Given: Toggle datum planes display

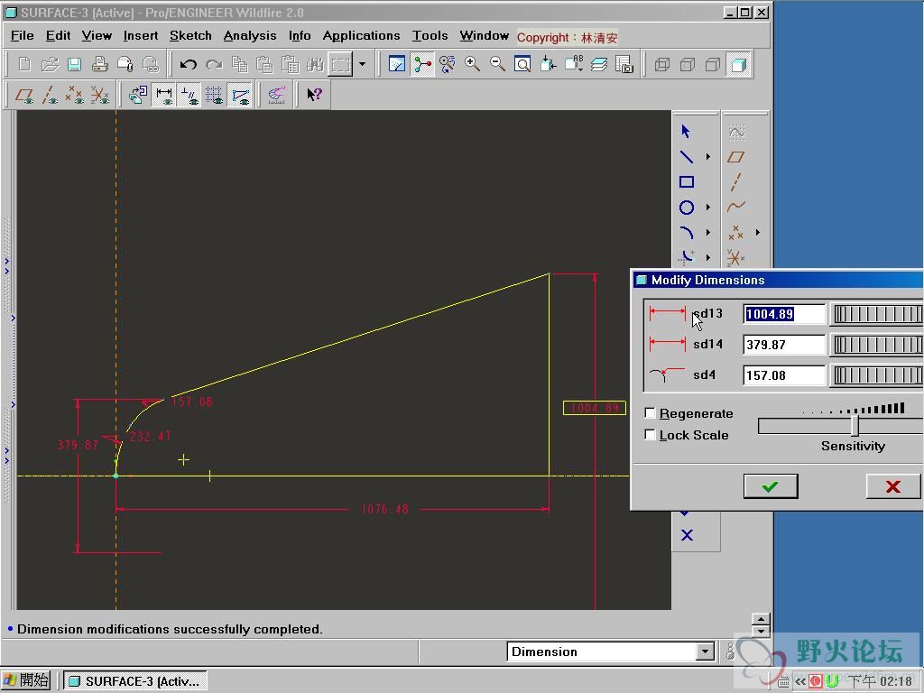Looking at the screenshot, I should 24,94.
